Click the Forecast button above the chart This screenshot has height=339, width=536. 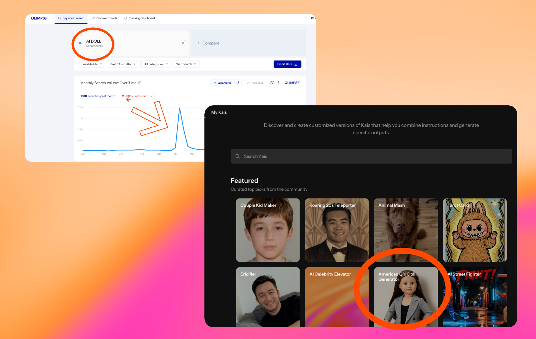(255, 83)
